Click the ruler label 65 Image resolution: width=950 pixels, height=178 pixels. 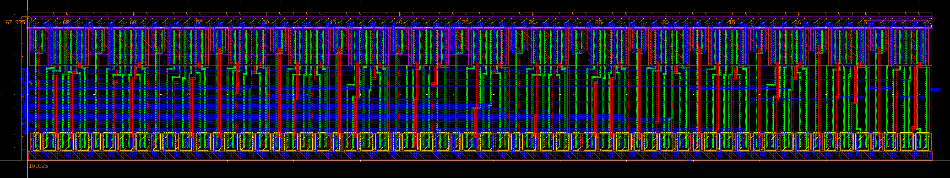[66, 22]
